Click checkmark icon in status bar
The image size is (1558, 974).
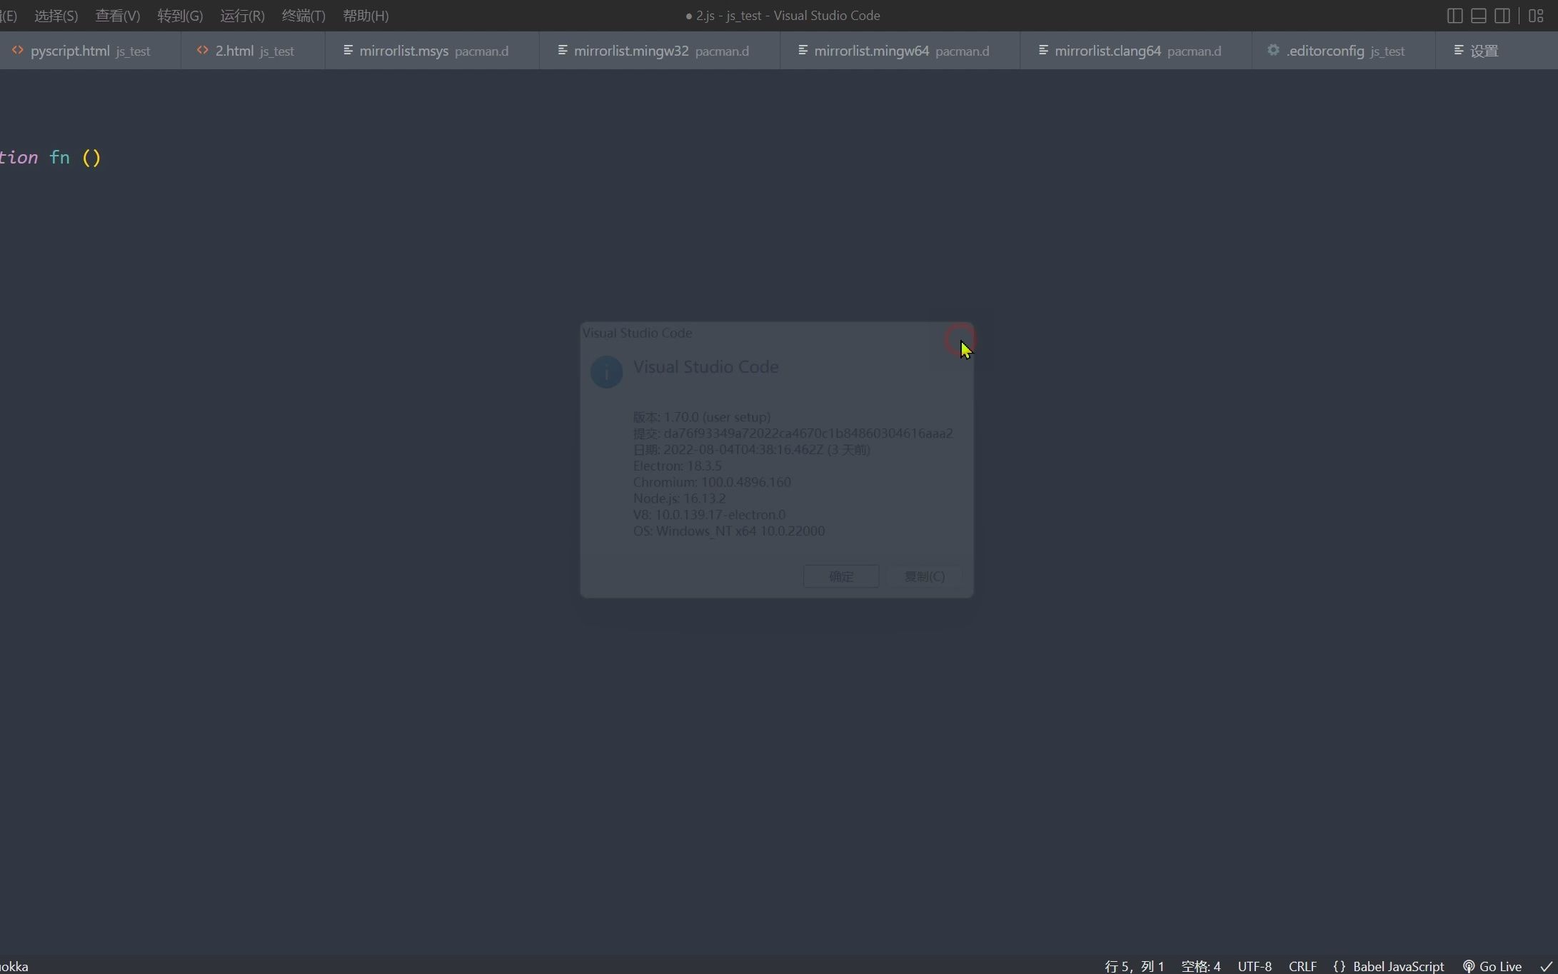point(1546,966)
